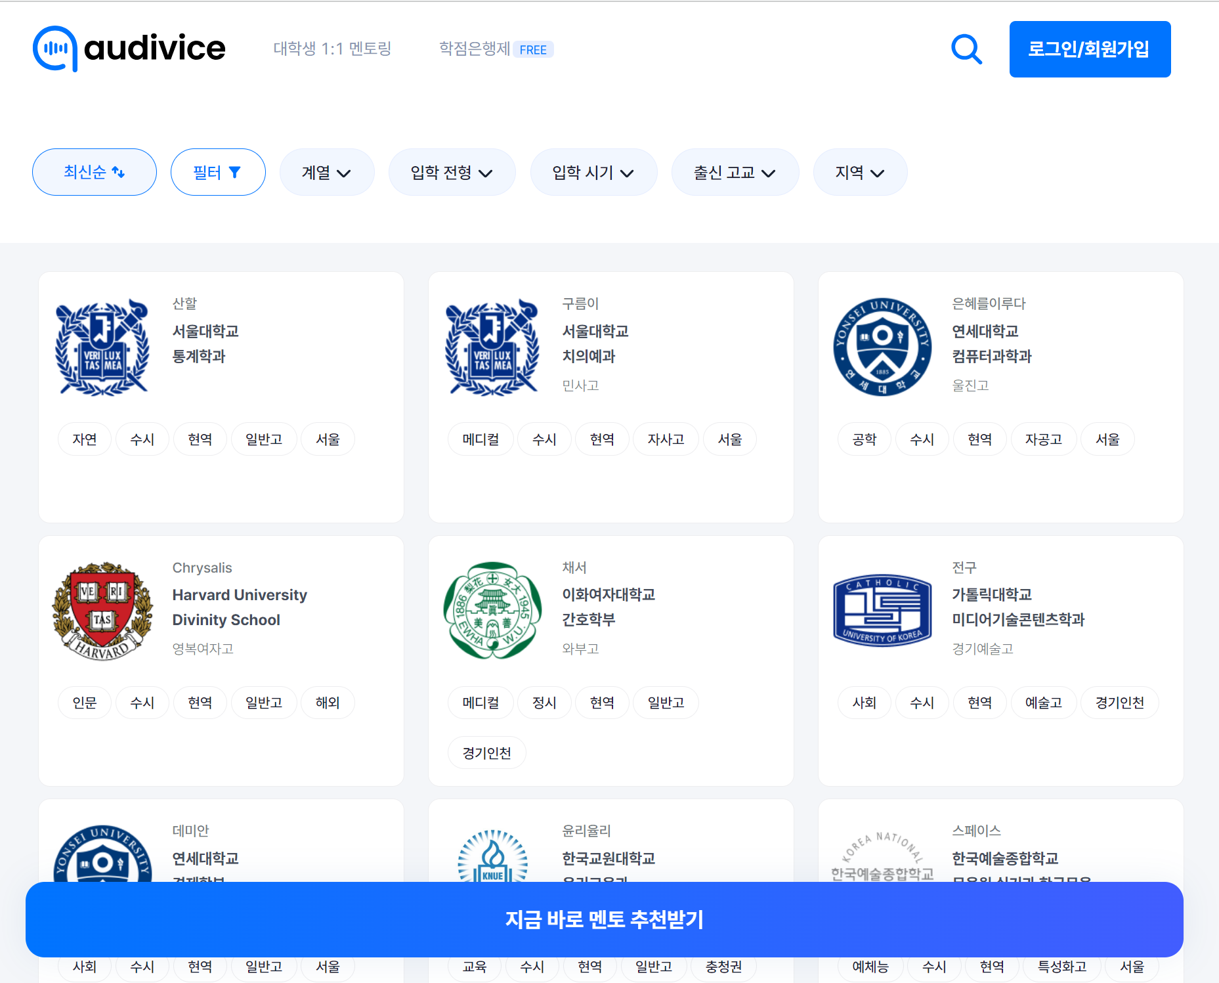Expand the 계열 dropdown
The image size is (1219, 983).
[327, 172]
